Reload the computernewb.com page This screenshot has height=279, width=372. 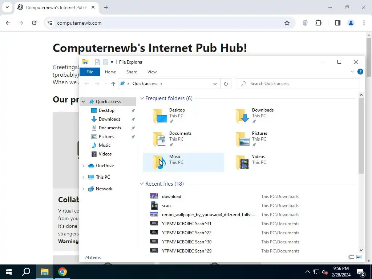pyautogui.click(x=34, y=23)
